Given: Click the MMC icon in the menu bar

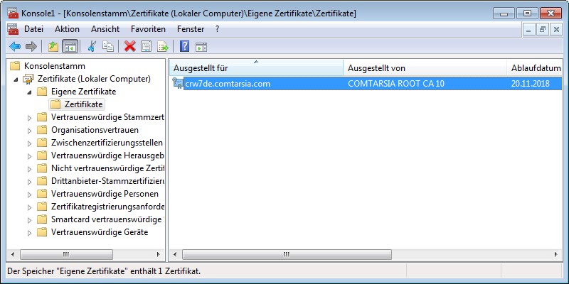Looking at the screenshot, I should pos(13,29).
